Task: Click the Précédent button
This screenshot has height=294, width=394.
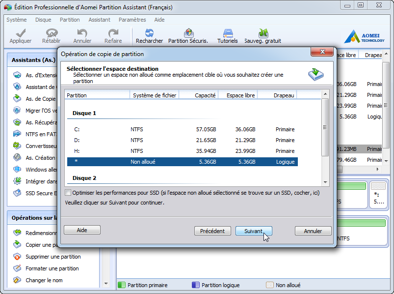Action: click(212, 231)
